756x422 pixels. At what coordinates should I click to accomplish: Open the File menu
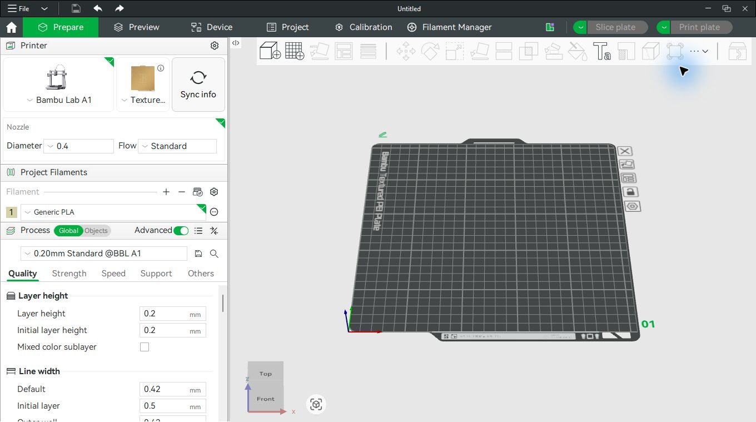(x=19, y=9)
